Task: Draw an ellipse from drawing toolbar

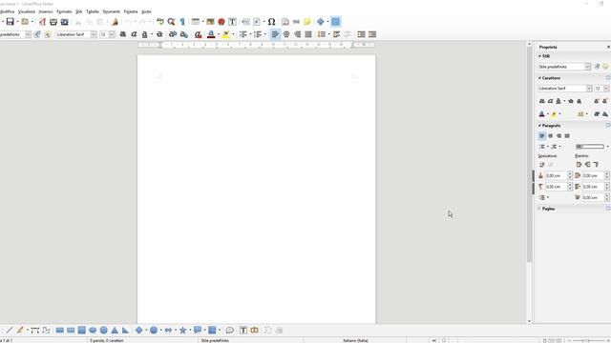Action: pos(93,331)
